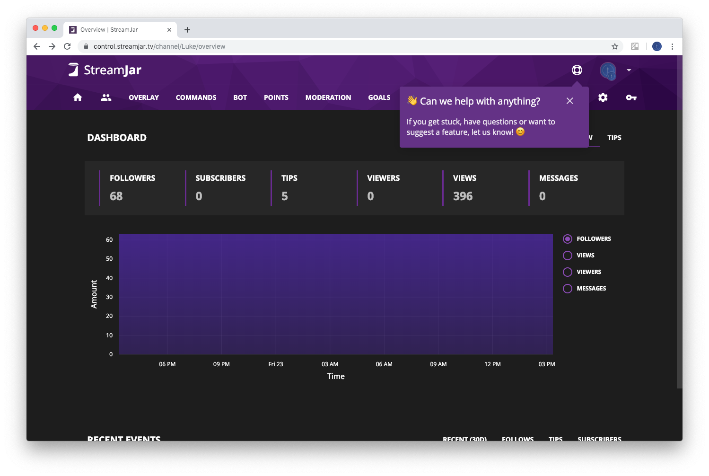Viewport: 709px width, 476px height.
Task: Close the Overview StreamJar tab
Action: (169, 30)
